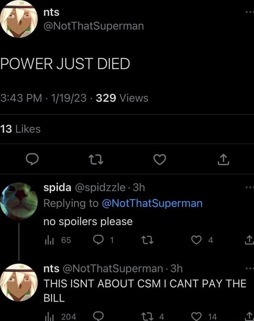Click the retweet icon on the main tweet
Viewport: 254px width, 321px height.
[x=96, y=159]
